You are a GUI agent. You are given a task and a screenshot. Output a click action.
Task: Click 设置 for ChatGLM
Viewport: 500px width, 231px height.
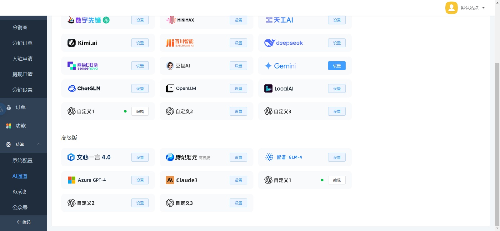(140, 88)
